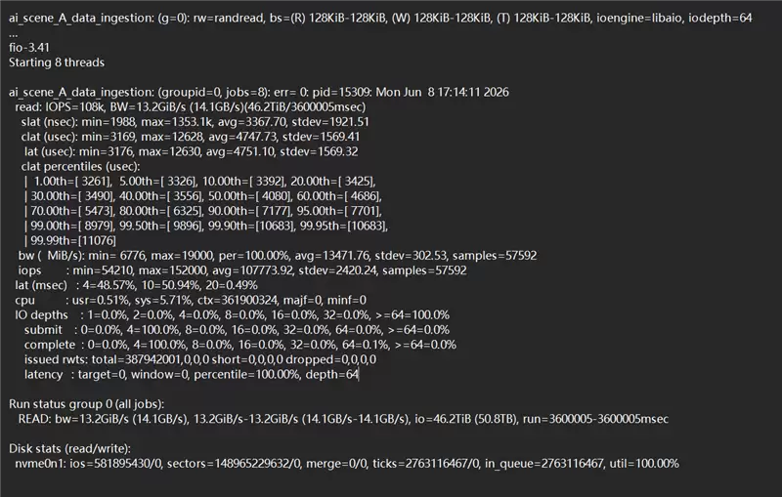Click the read IOPS=108k summary line
Screen dimensions: 782x497
coord(190,107)
